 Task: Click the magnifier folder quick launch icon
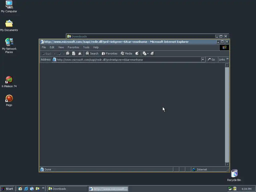tap(37, 189)
